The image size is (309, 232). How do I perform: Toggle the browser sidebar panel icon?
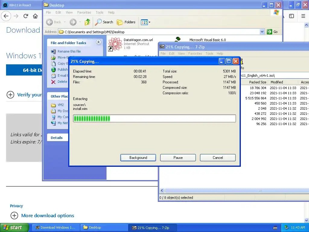291,16
